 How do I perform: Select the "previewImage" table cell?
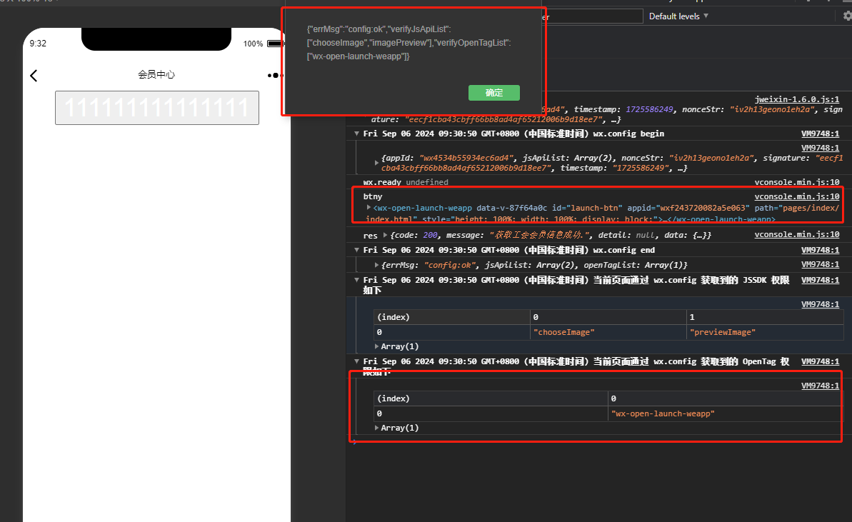[765, 333]
